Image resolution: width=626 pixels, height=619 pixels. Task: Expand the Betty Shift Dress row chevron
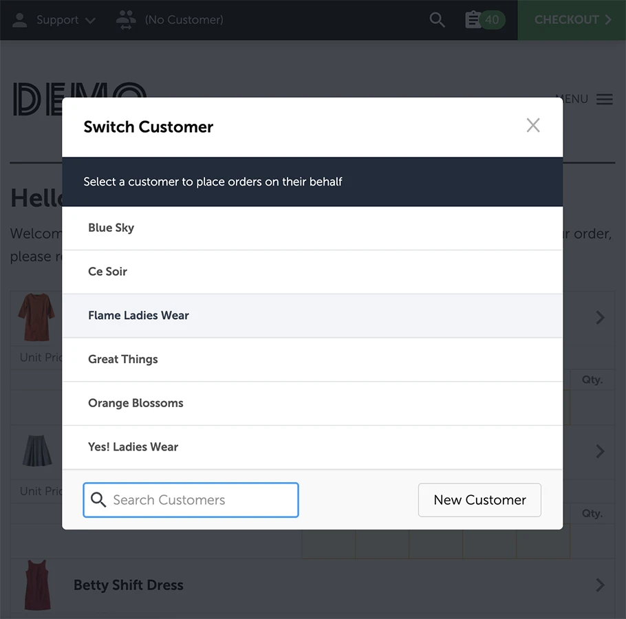[601, 585]
